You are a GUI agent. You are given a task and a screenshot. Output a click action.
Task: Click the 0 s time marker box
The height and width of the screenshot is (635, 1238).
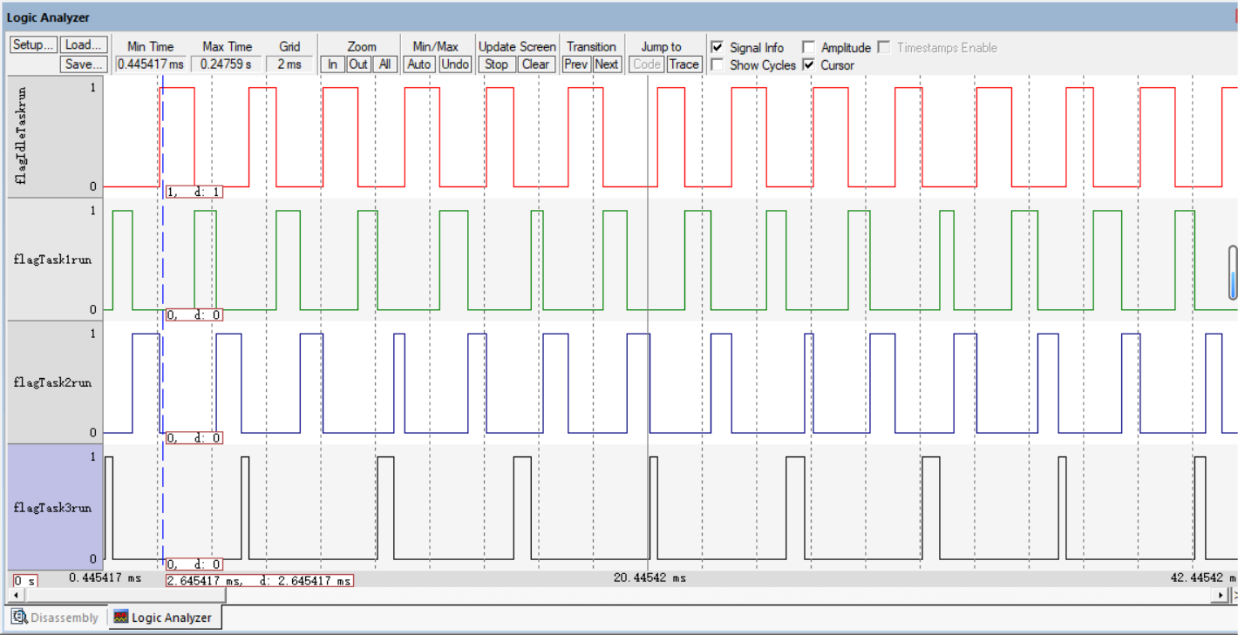coord(24,579)
